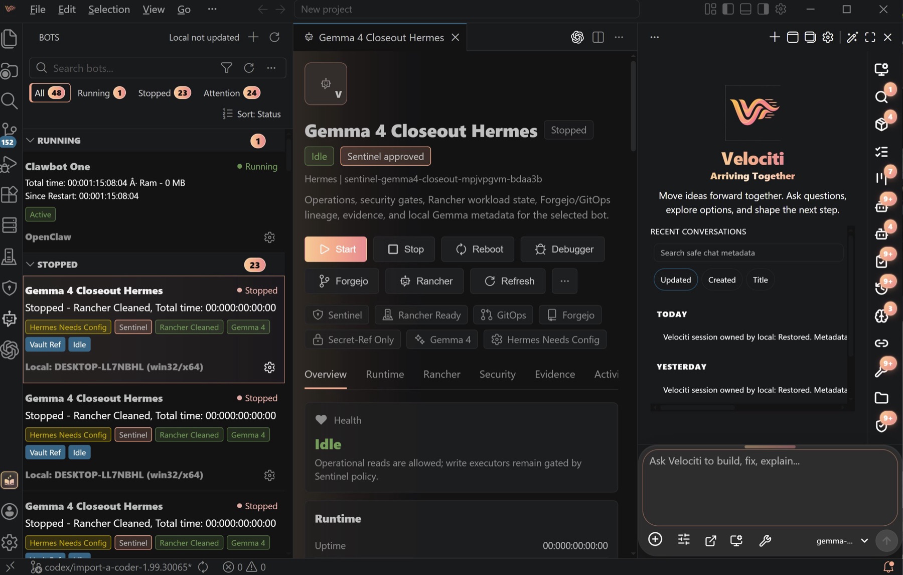Open the Manage gear in activity bar
Viewport: 903px width, 575px height.
point(10,542)
